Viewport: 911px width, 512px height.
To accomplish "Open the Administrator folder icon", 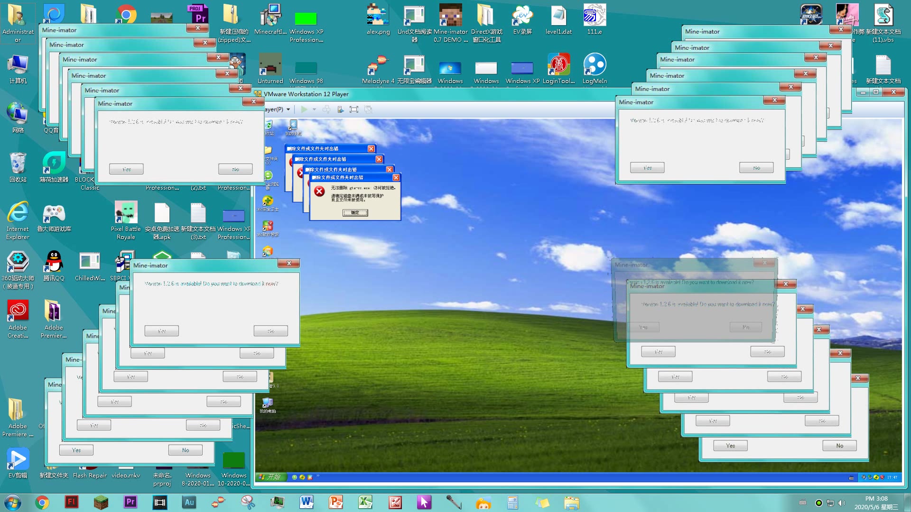I will click(x=18, y=23).
